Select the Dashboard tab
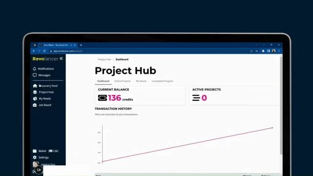This screenshot has height=176, width=313. [103, 81]
